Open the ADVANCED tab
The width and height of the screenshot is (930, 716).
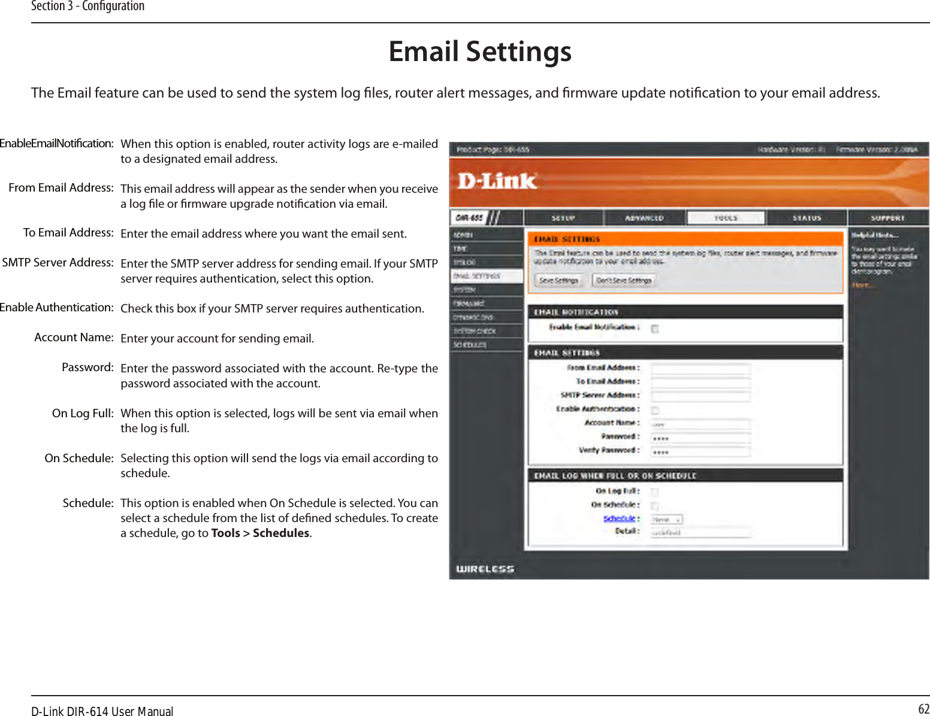(644, 218)
